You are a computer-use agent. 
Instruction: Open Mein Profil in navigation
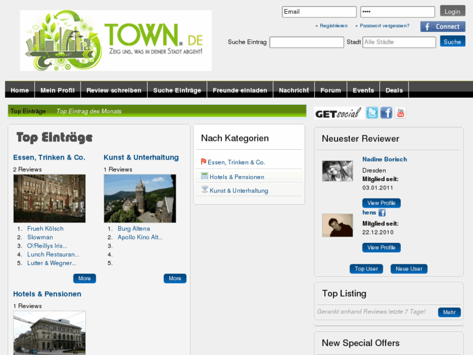click(x=58, y=90)
